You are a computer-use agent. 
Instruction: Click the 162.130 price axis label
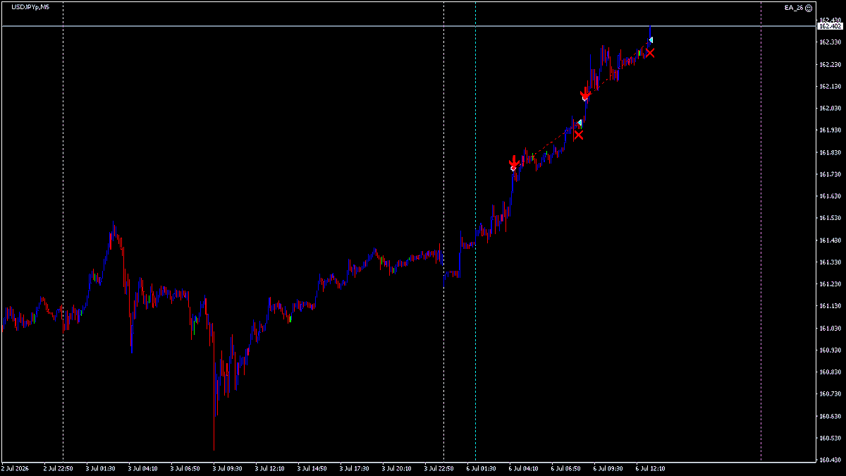(x=830, y=86)
